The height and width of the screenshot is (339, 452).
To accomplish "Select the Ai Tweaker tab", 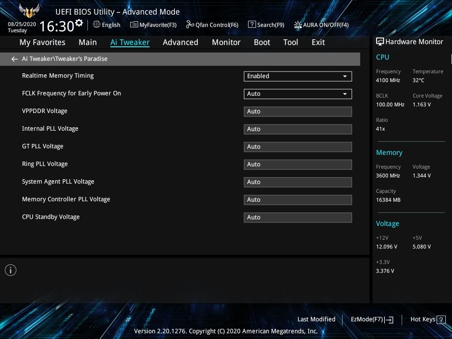I will tap(130, 42).
